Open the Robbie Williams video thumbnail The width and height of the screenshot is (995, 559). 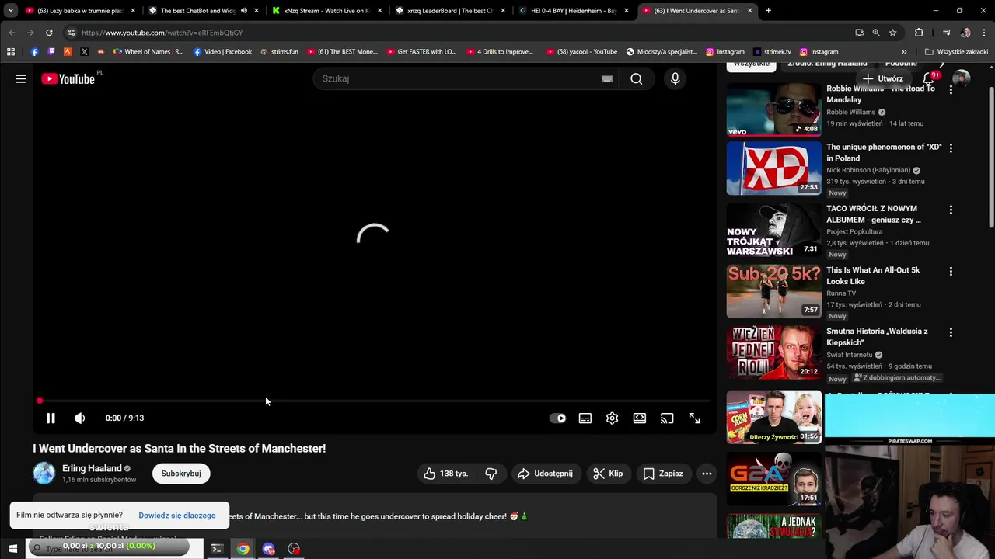click(x=774, y=109)
